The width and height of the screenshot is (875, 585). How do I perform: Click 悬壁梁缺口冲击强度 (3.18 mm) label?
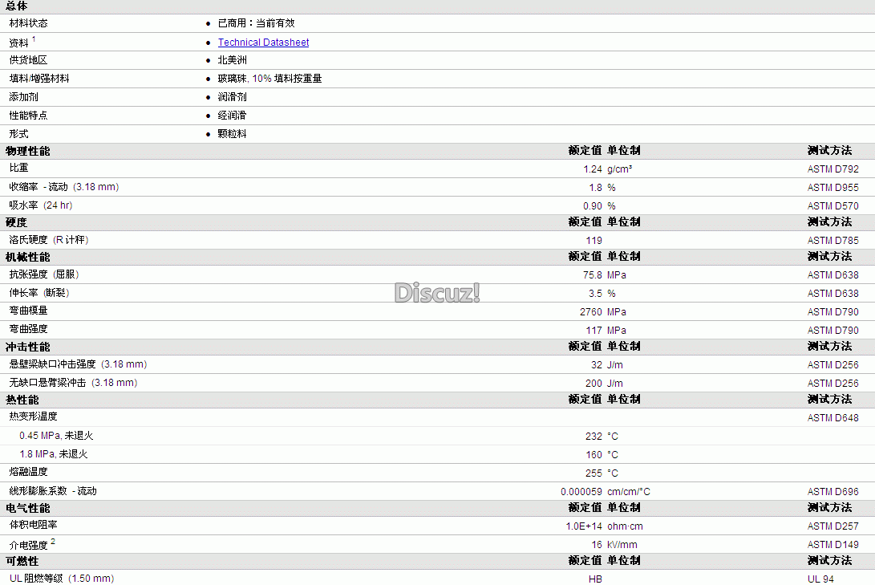[78, 364]
